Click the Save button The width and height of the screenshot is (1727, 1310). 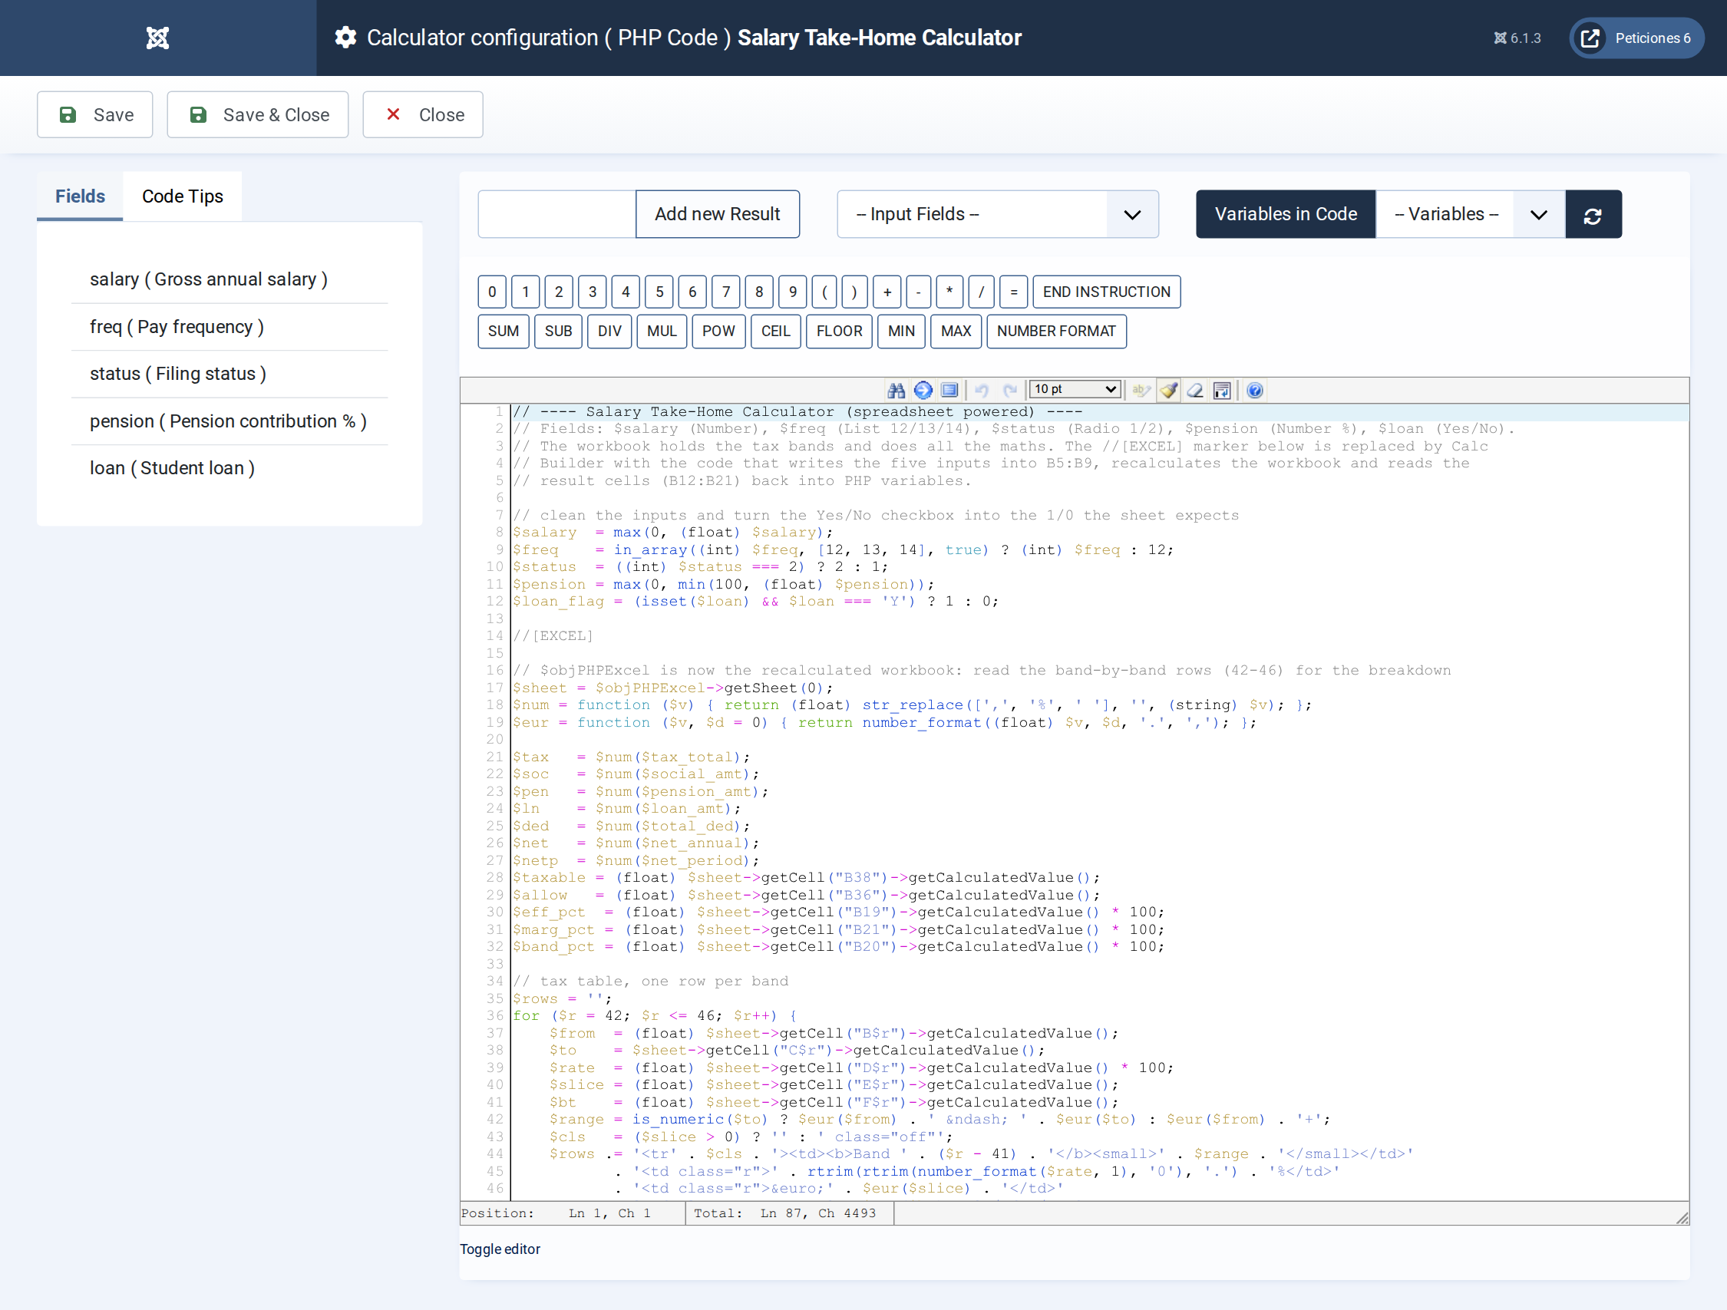point(95,115)
